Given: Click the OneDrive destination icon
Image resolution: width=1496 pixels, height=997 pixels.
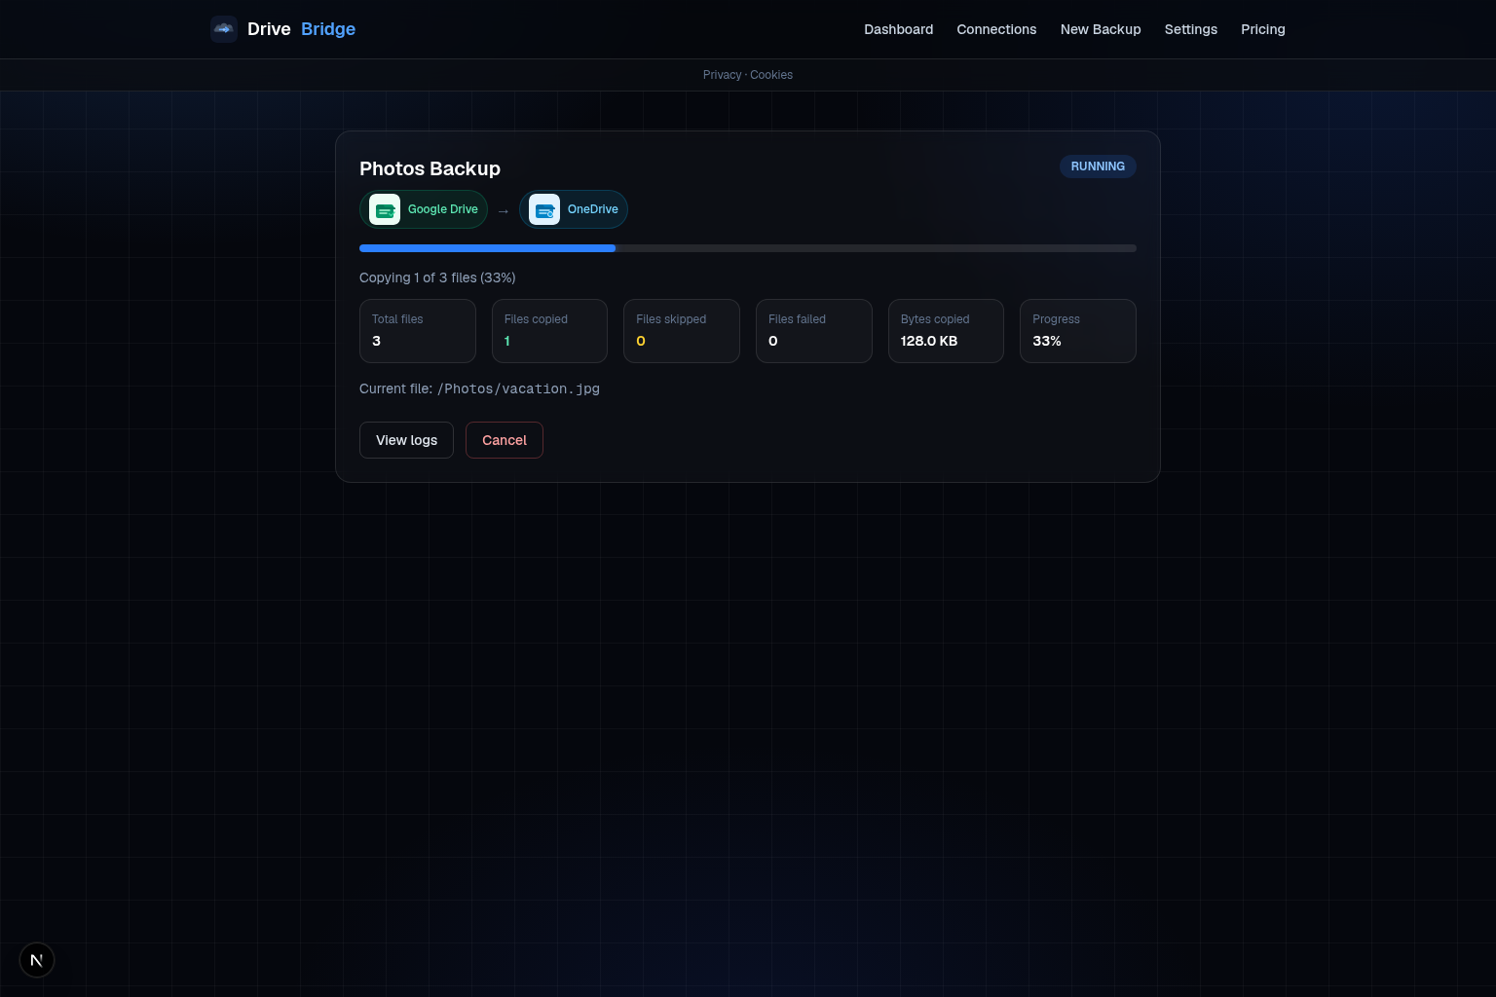Looking at the screenshot, I should [544, 209].
